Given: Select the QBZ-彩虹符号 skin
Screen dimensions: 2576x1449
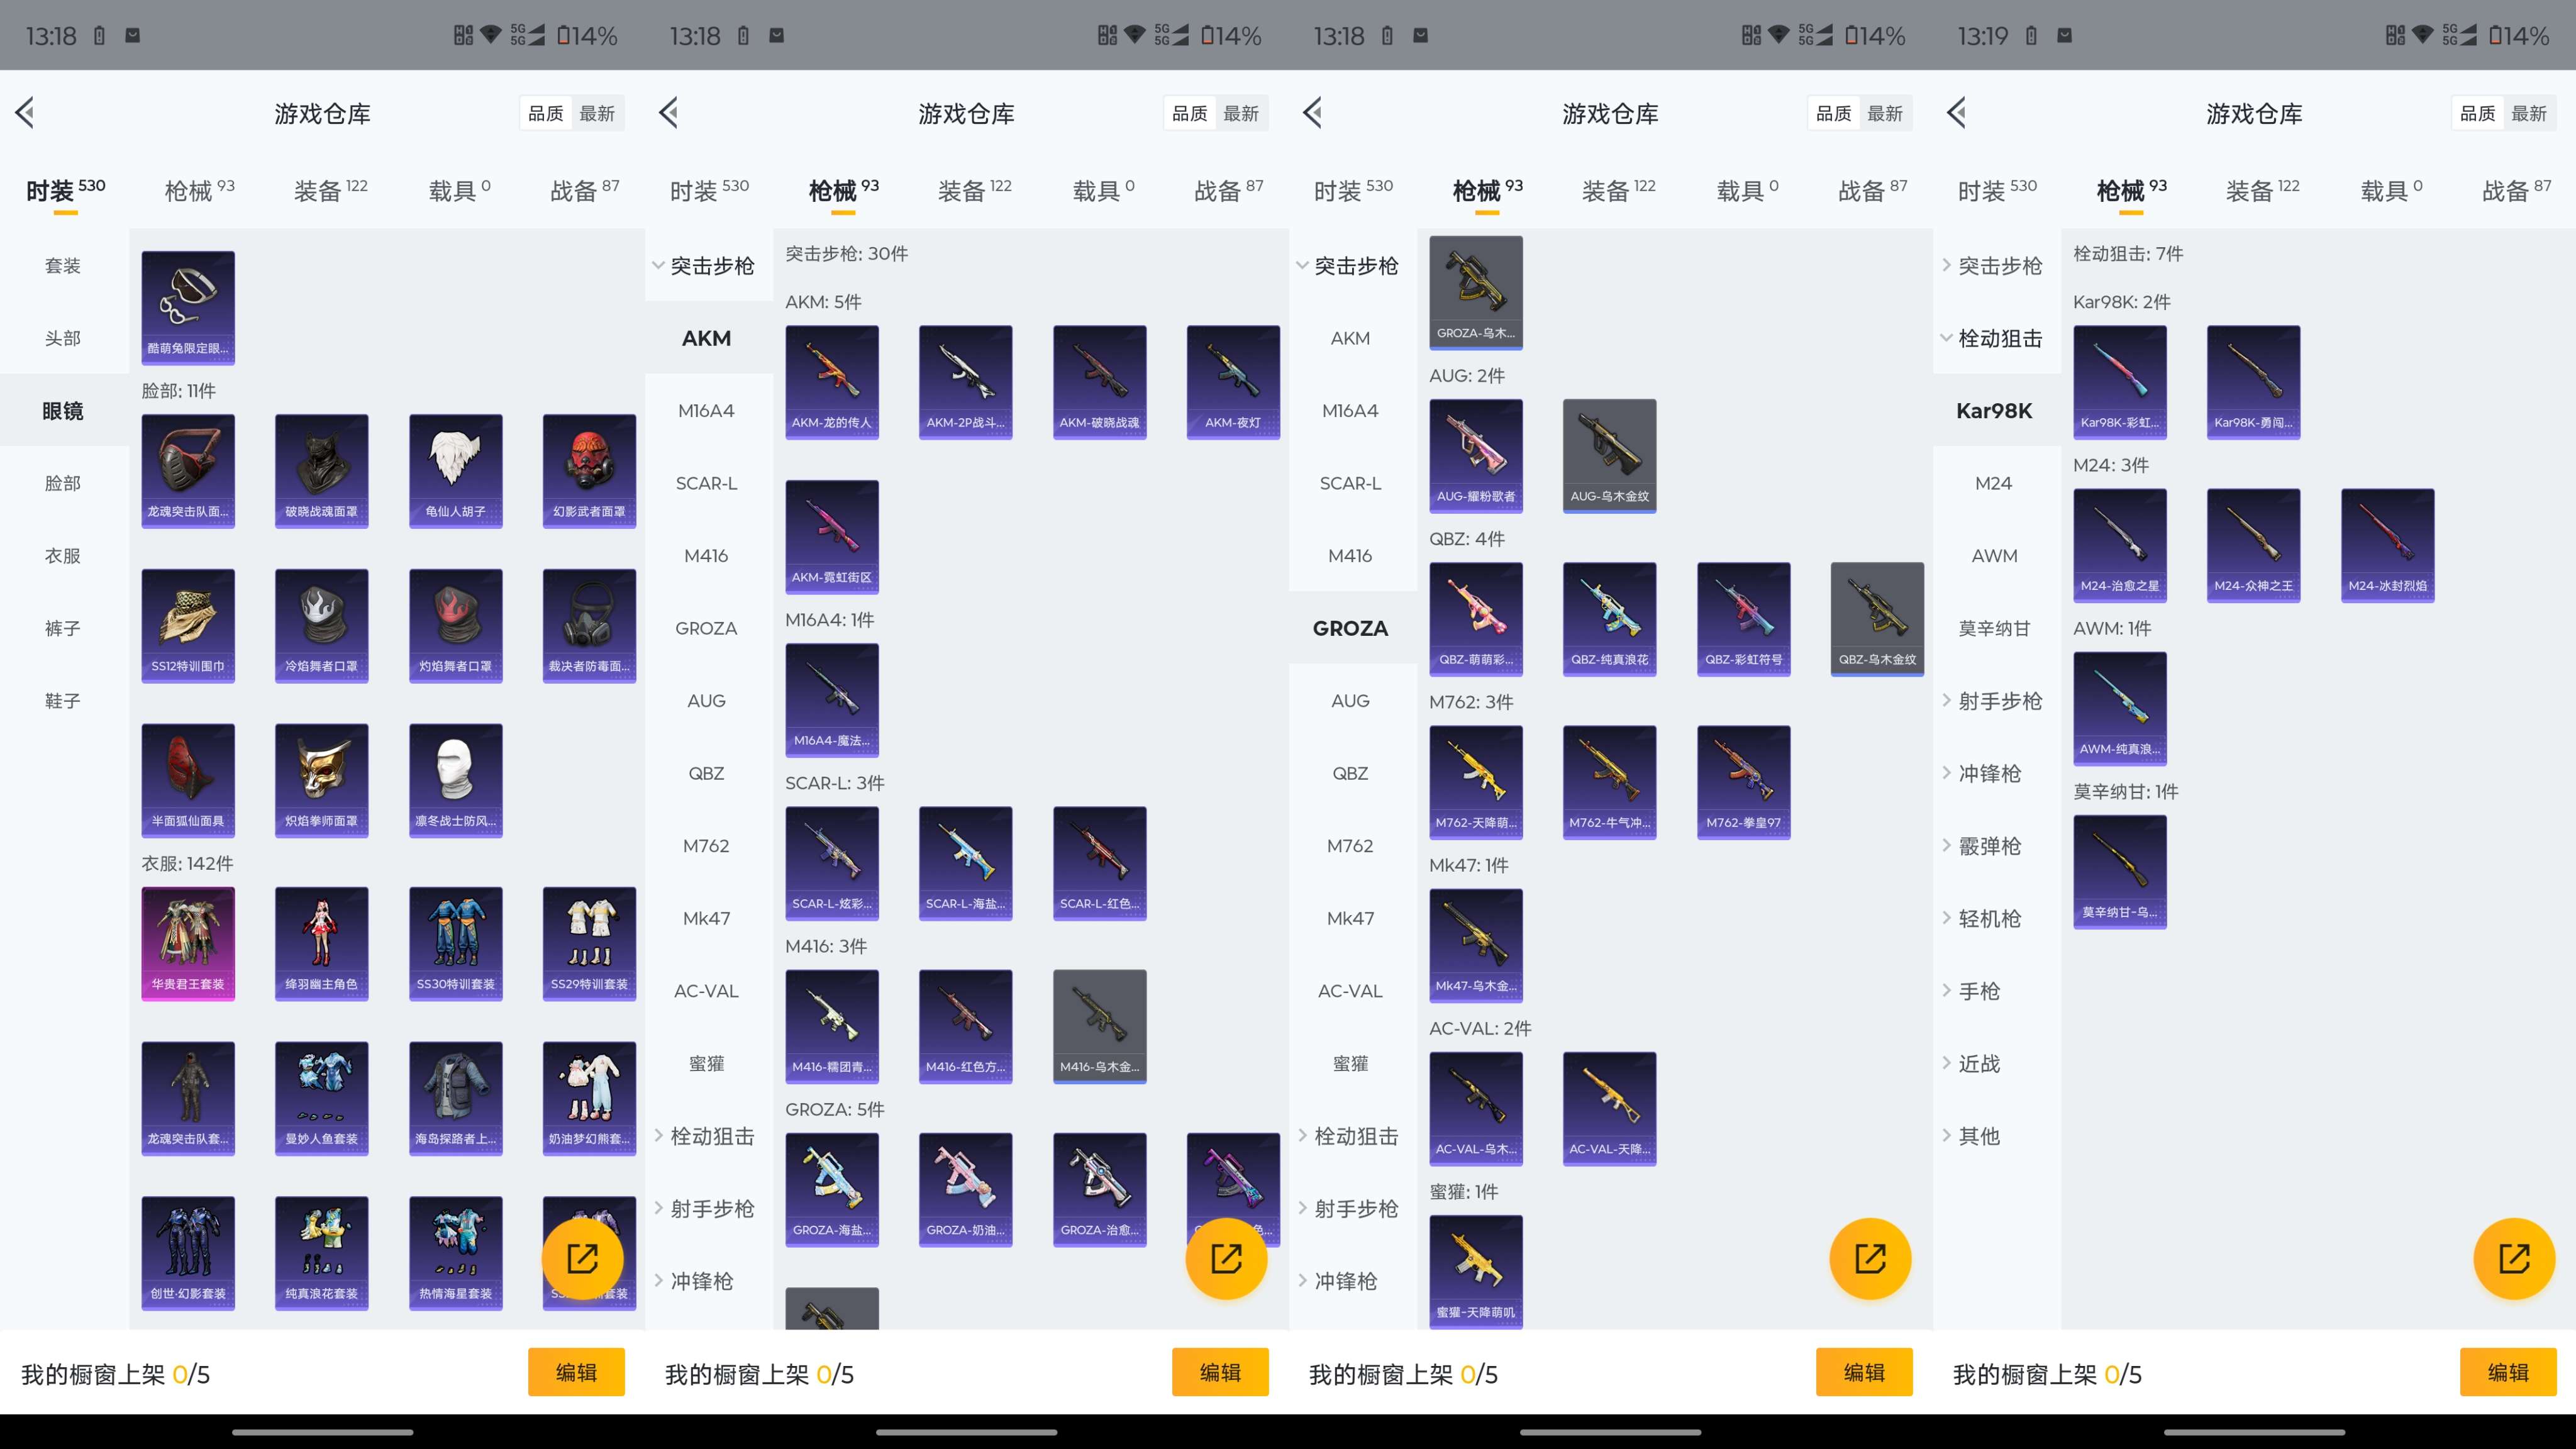Looking at the screenshot, I should point(1744,619).
